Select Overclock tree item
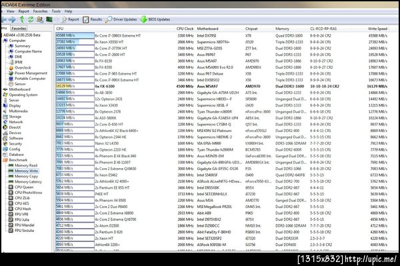This screenshot has height=266, width=400. [x=23, y=67]
